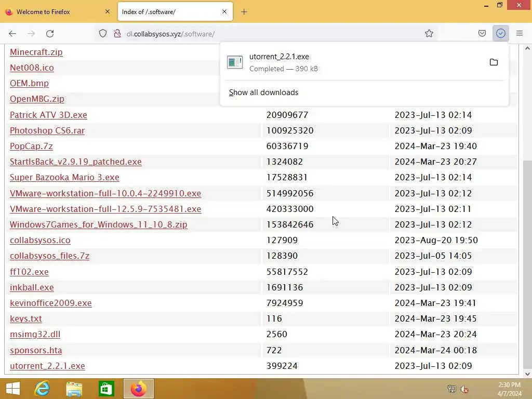Open the Windows Store taskbar icon
This screenshot has width=532, height=399.
(106, 389)
